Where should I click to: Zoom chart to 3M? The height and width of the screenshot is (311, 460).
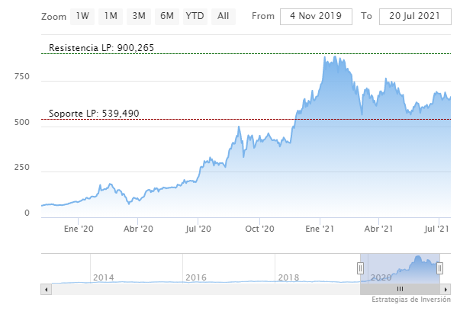139,16
